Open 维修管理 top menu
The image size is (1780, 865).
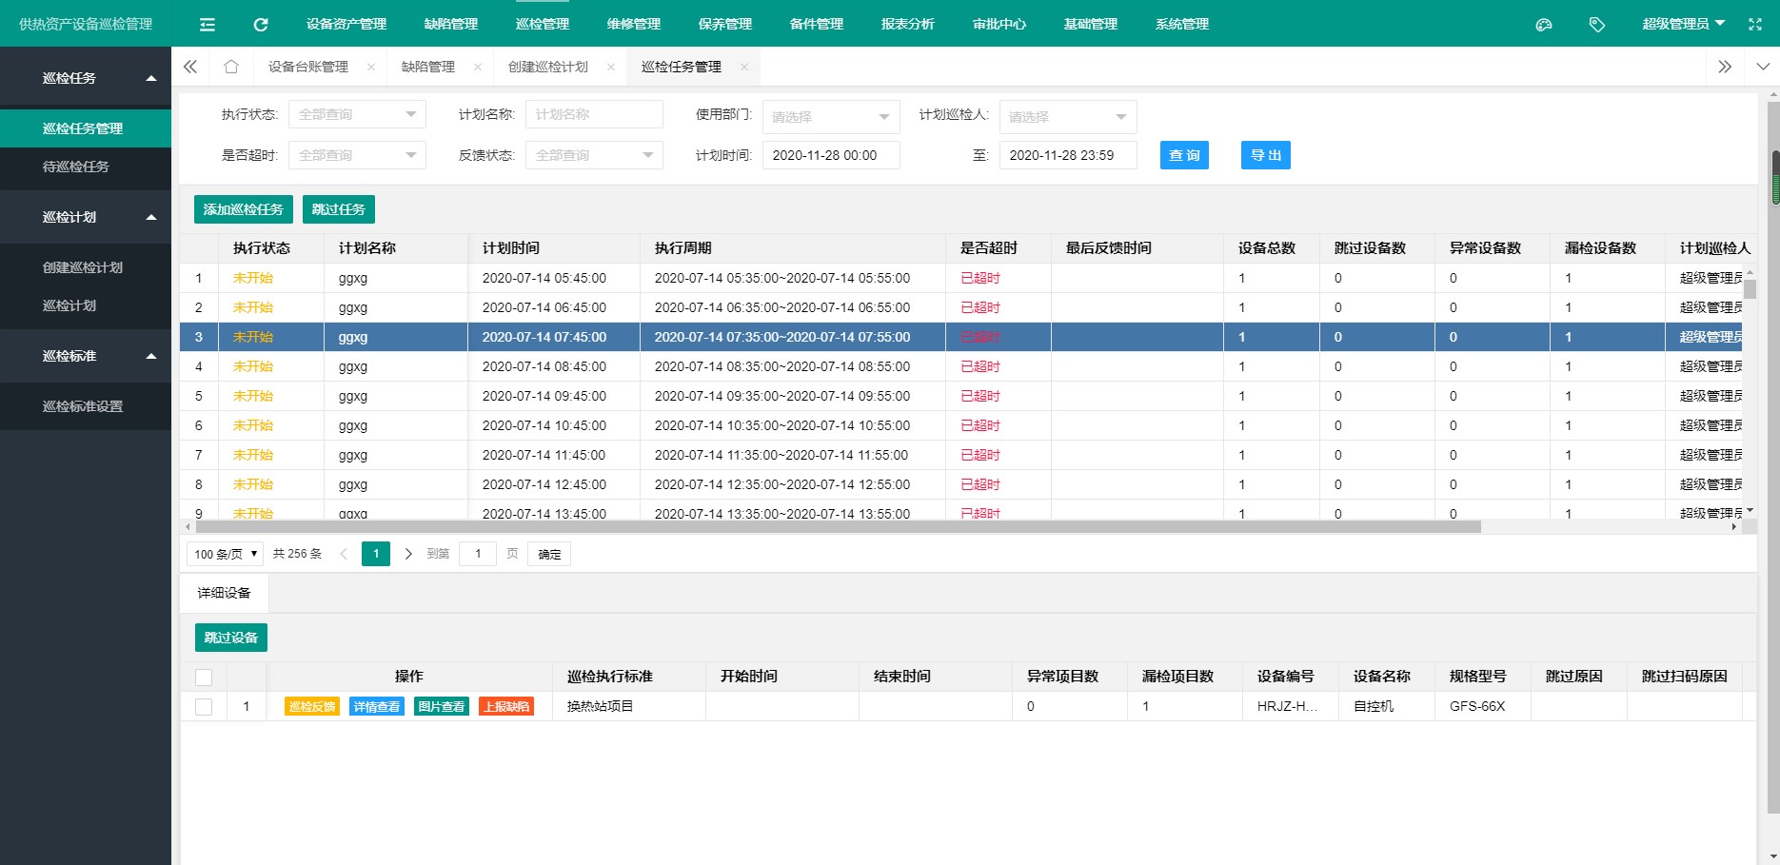tap(634, 24)
